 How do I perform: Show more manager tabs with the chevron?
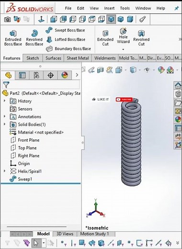click(x=77, y=75)
